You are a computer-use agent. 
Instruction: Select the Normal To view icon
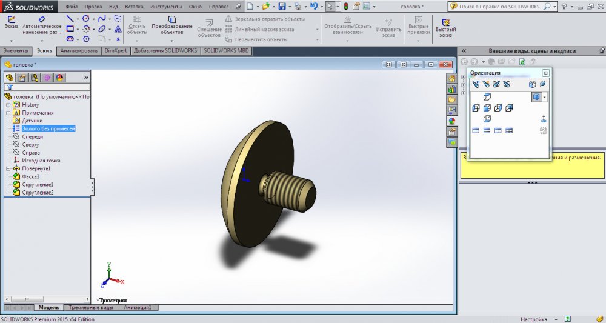coord(543,119)
